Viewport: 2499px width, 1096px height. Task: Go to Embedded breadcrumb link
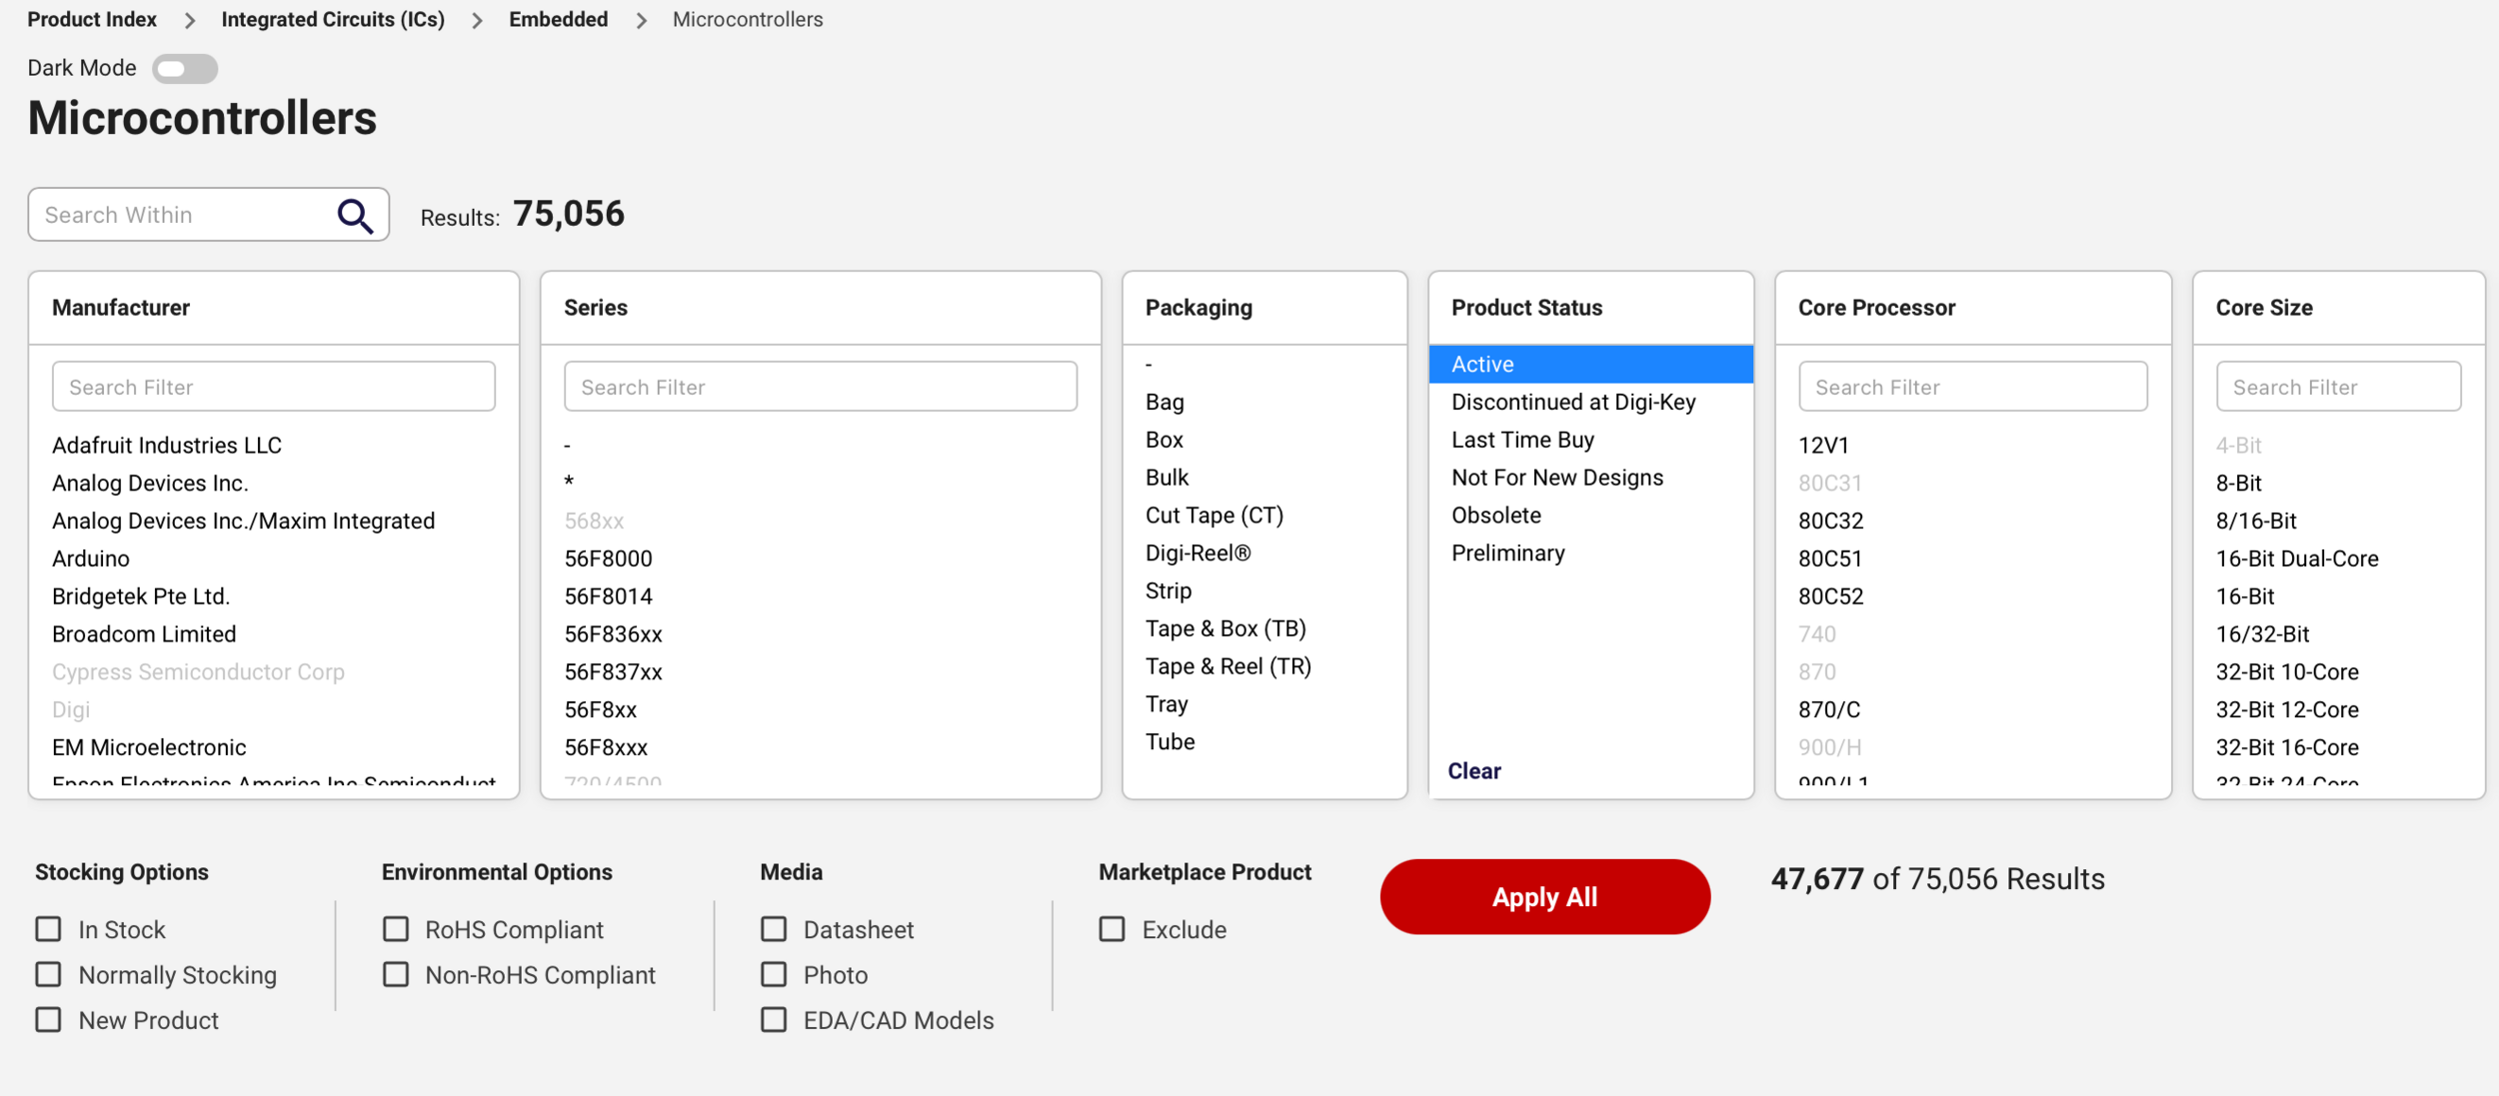558,20
